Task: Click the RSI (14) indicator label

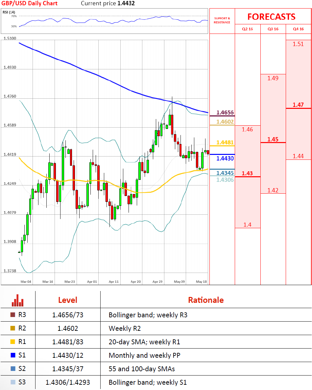Action: 9,12
